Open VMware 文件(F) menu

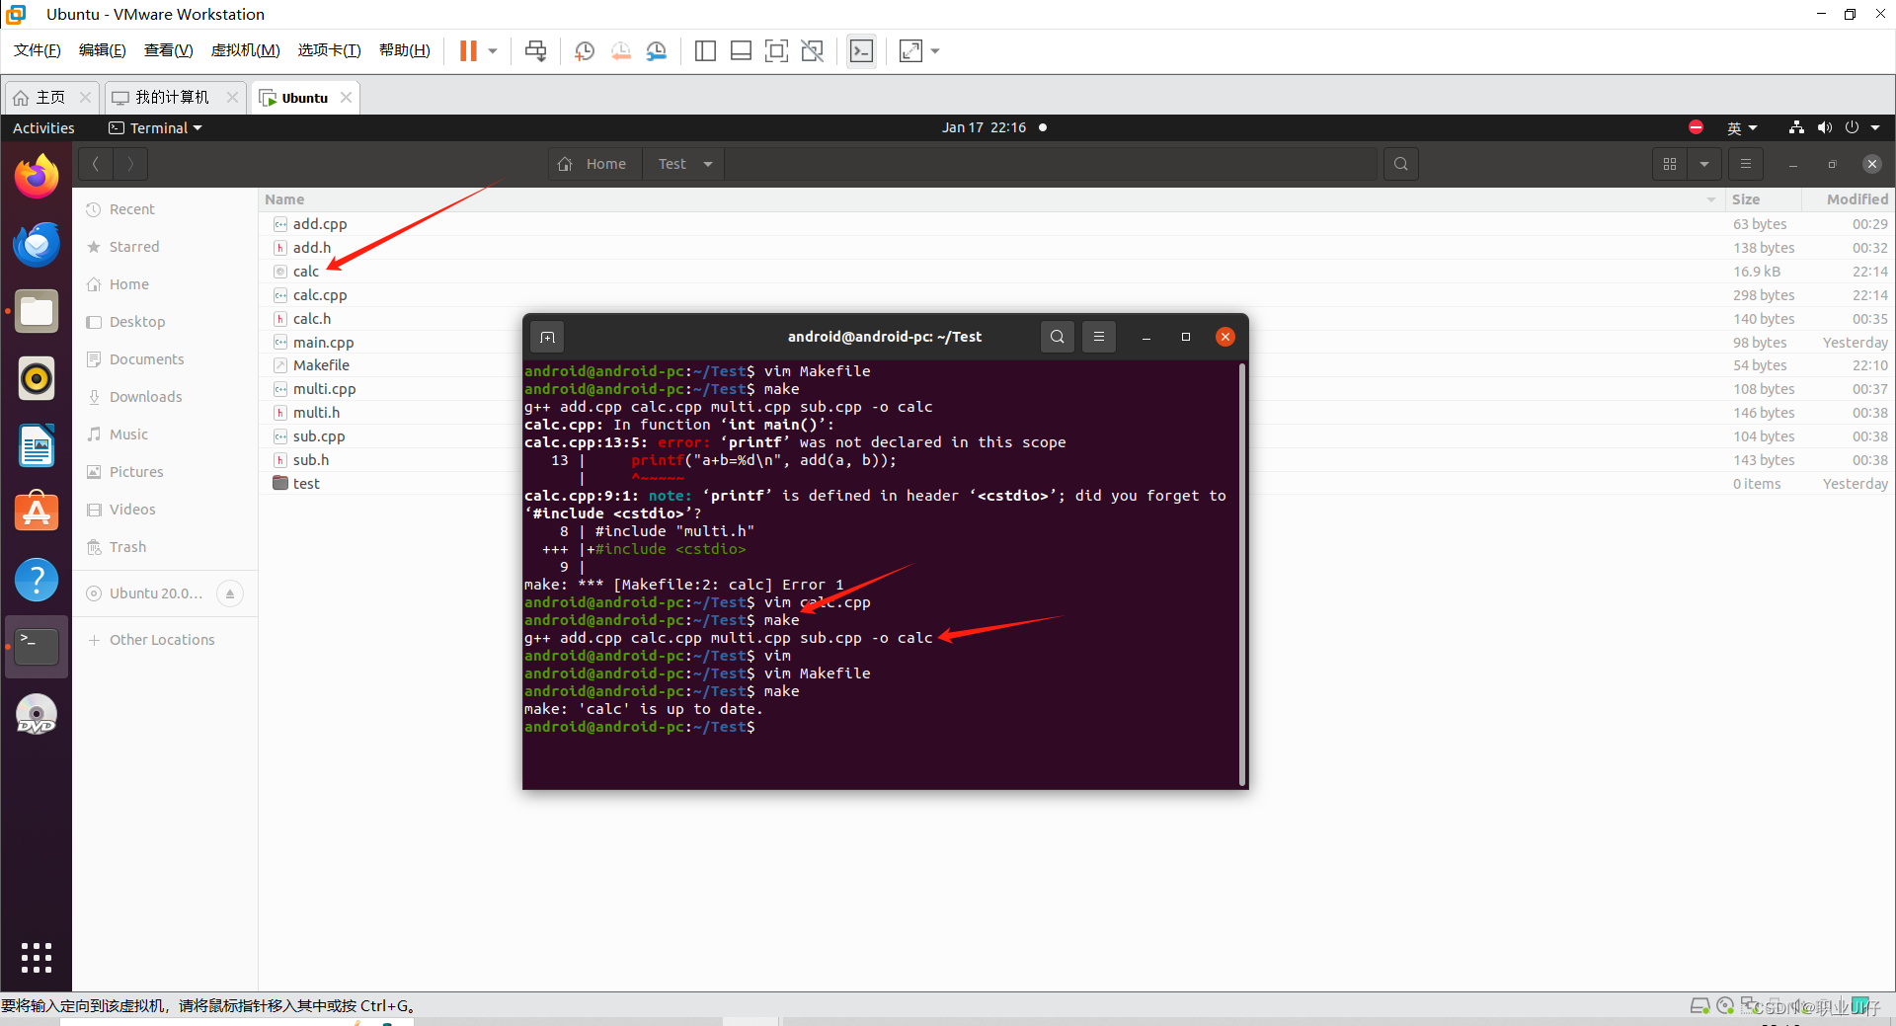[37, 50]
